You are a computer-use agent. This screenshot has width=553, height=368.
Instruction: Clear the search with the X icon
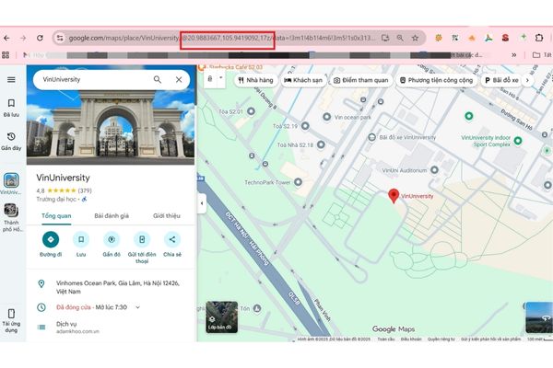tap(179, 80)
